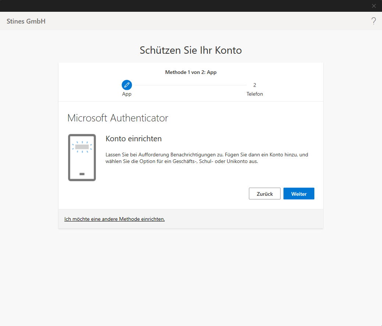The image size is (382, 326).
Task: Click the 'Konto einrichten' subheading
Action: (x=133, y=139)
